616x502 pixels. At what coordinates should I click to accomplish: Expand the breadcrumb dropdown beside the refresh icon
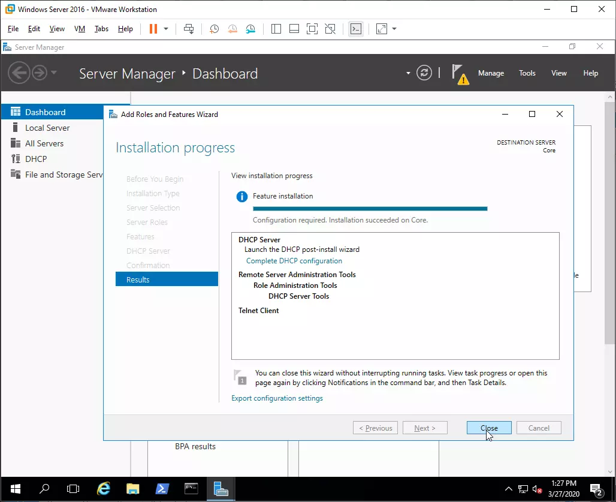(x=408, y=73)
